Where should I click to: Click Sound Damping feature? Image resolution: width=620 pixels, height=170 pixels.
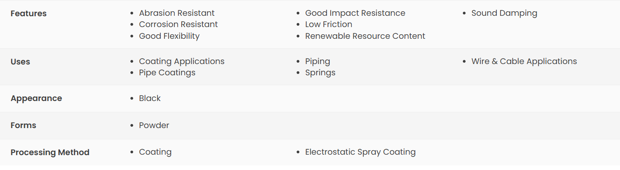(504, 13)
